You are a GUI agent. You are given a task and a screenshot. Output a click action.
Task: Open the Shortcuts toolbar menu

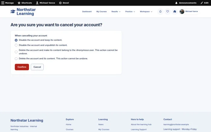25,3
